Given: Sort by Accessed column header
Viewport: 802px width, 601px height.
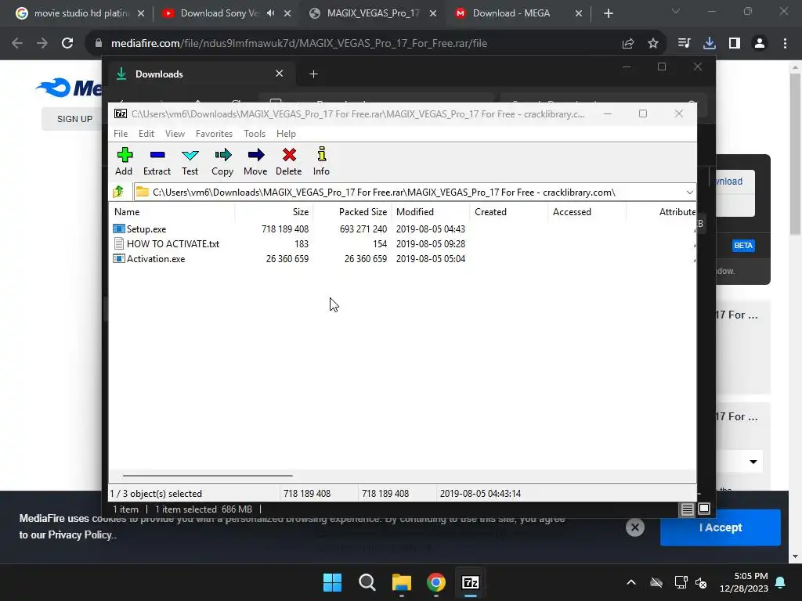Looking at the screenshot, I should pos(587,211).
